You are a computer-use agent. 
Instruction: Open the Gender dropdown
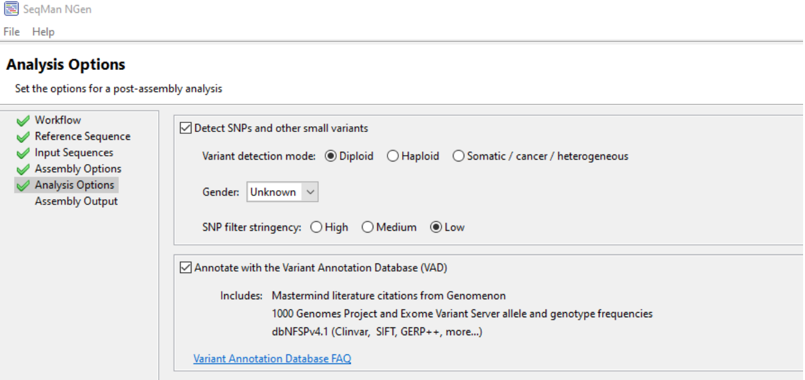click(282, 192)
